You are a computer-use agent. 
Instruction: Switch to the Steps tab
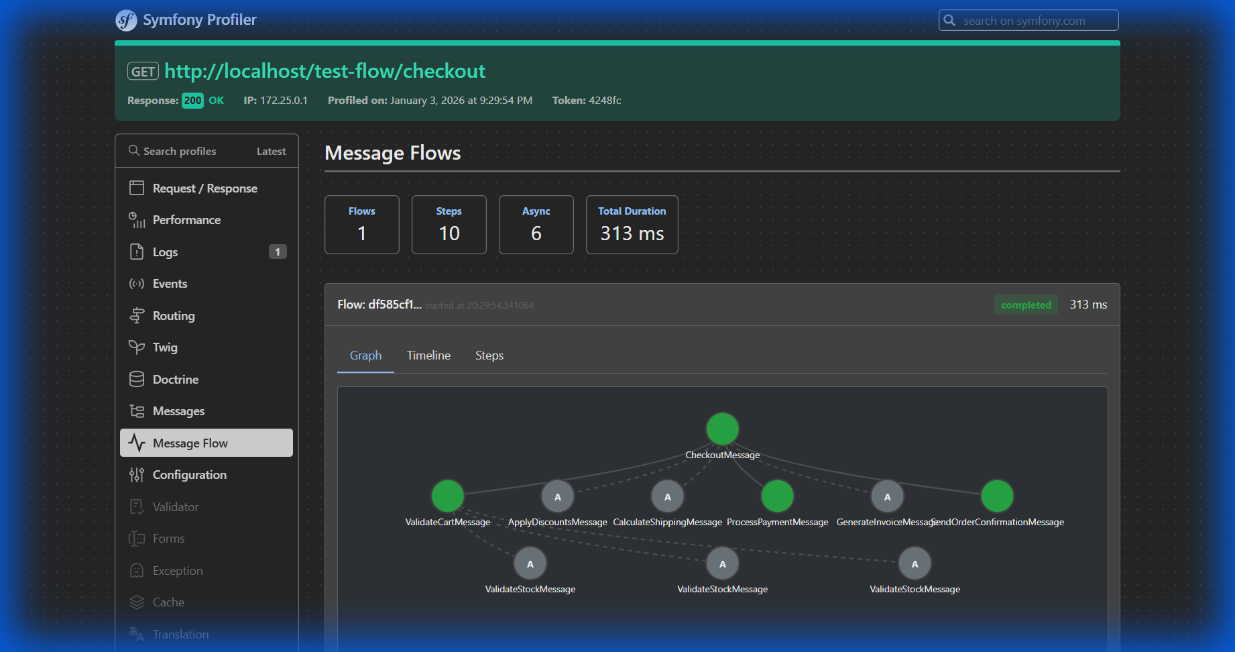coord(489,355)
